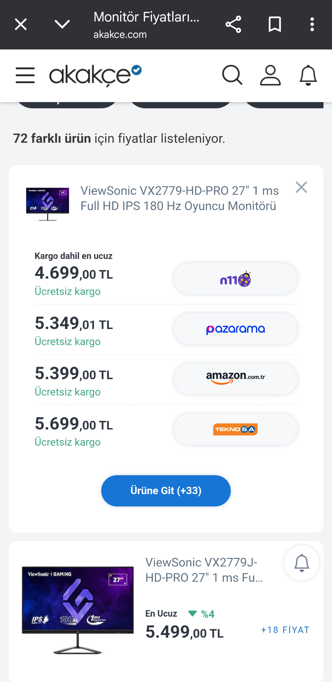The width and height of the screenshot is (332, 682).
Task: Close the ViewSonic VX2779-HD-PRO price card
Action: click(301, 187)
